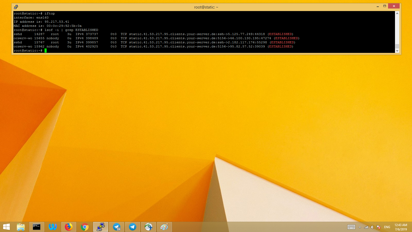The image size is (412, 232).
Task: Open the ENG input language switcher
Action: tap(387, 227)
